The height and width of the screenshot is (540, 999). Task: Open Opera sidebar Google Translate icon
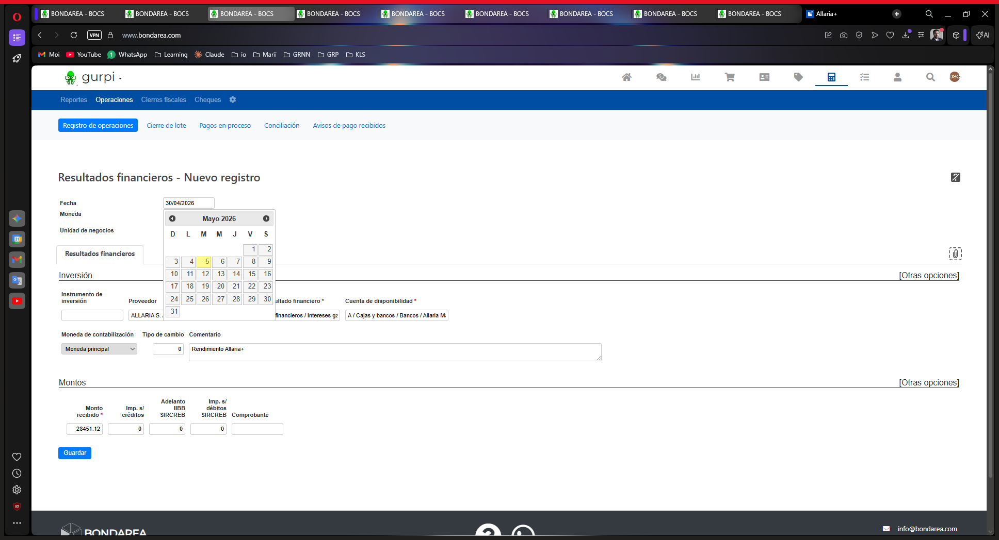click(17, 280)
